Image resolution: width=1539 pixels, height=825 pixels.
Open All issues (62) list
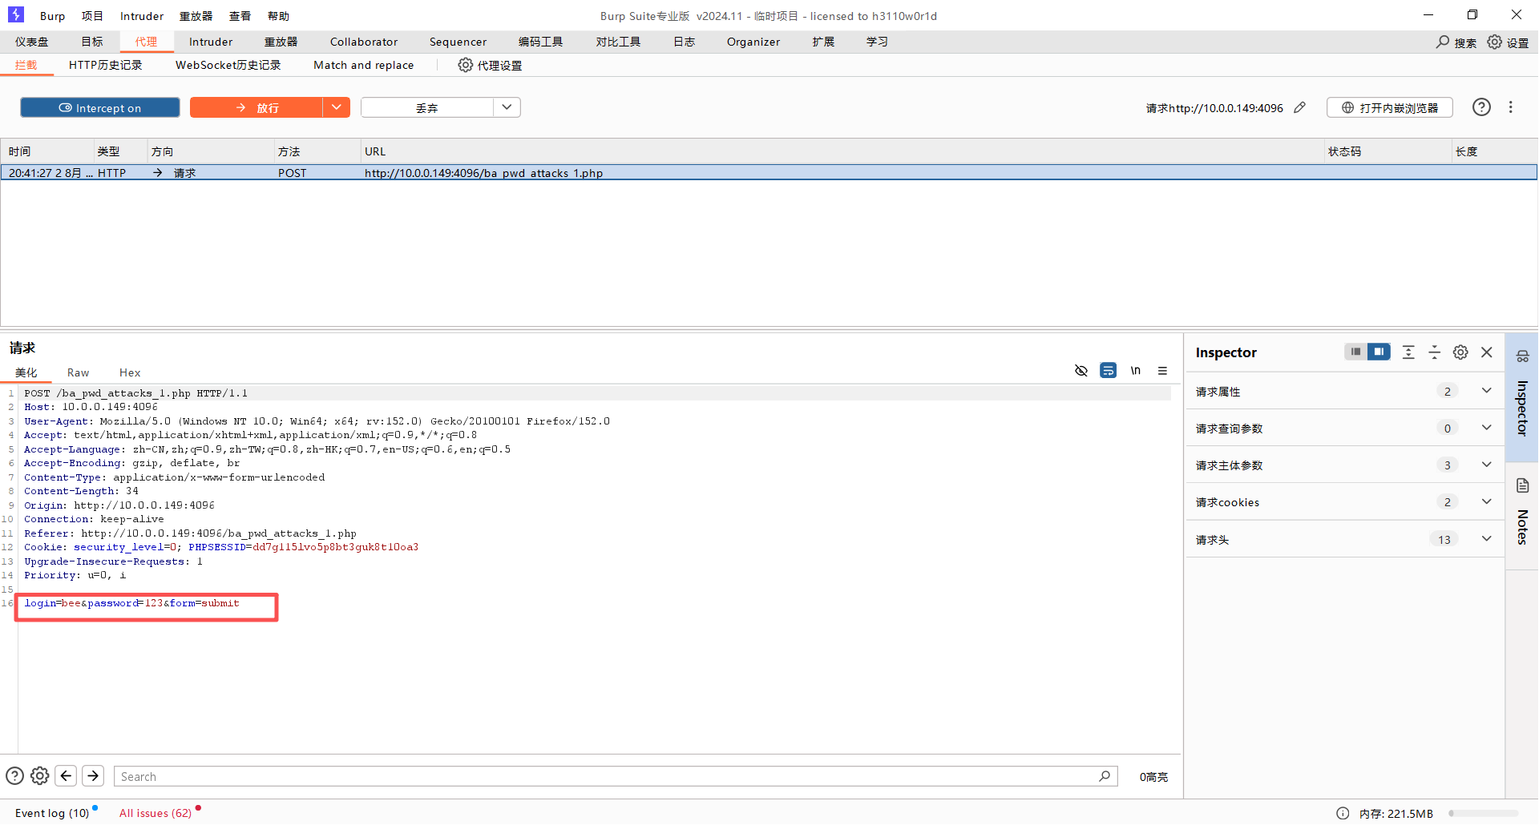pyautogui.click(x=156, y=813)
